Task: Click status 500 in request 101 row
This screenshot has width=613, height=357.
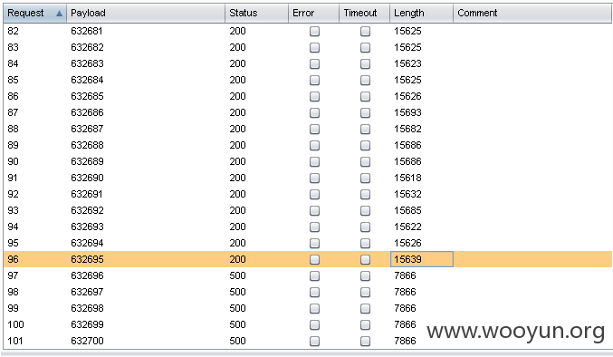Action: click(x=238, y=341)
